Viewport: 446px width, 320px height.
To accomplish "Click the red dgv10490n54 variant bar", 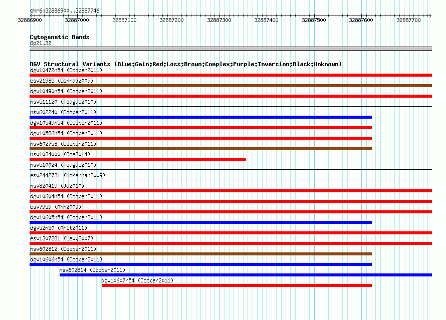I will (x=231, y=96).
